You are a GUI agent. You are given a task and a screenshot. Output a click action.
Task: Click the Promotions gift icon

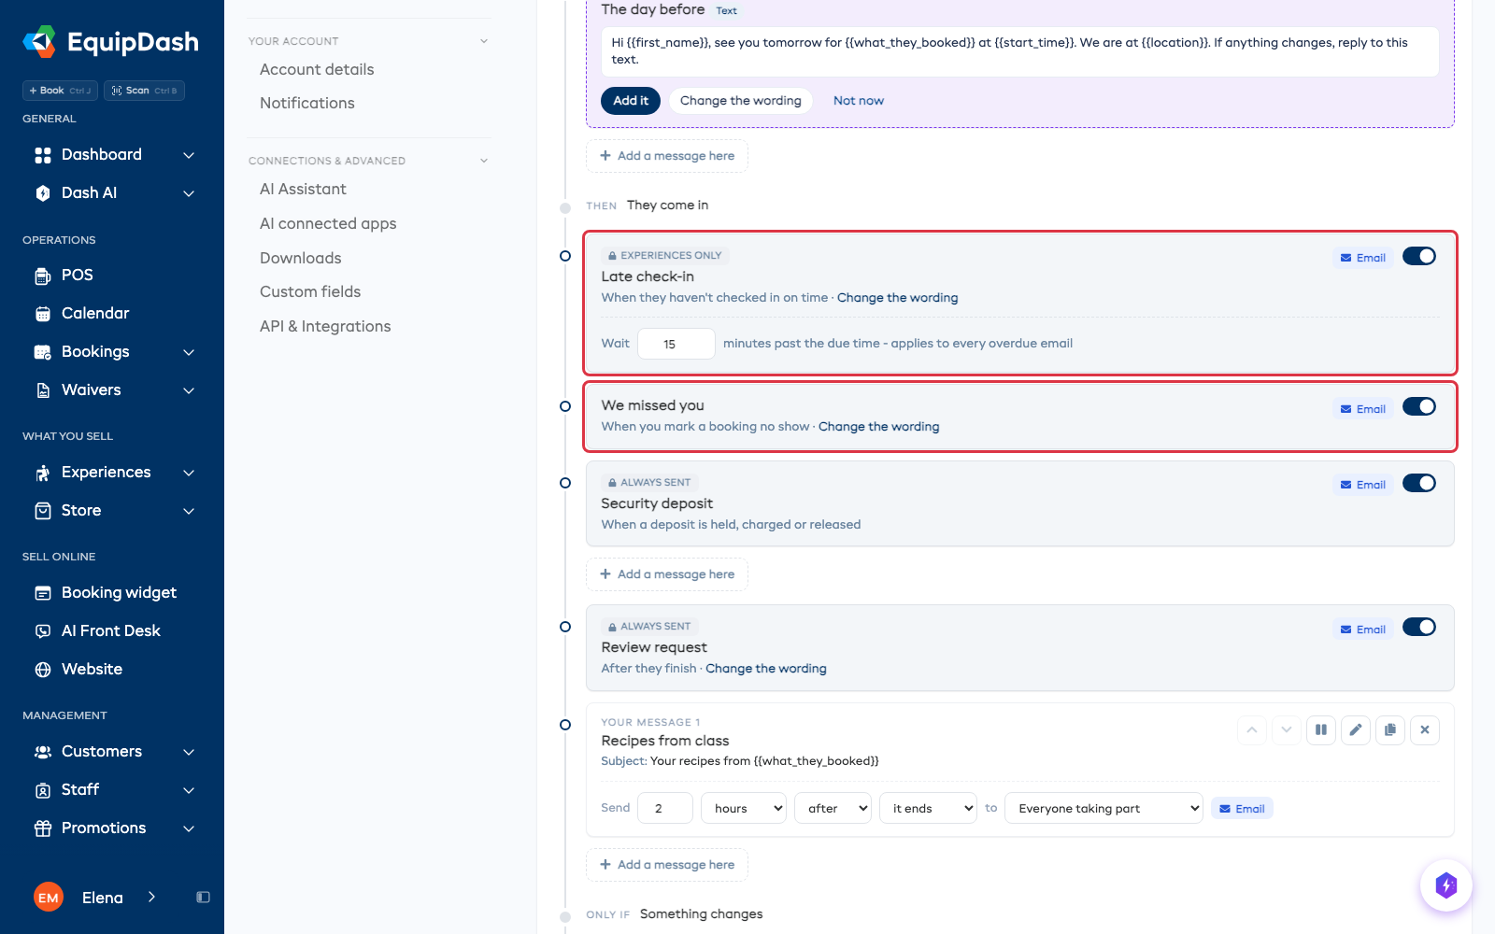43,828
